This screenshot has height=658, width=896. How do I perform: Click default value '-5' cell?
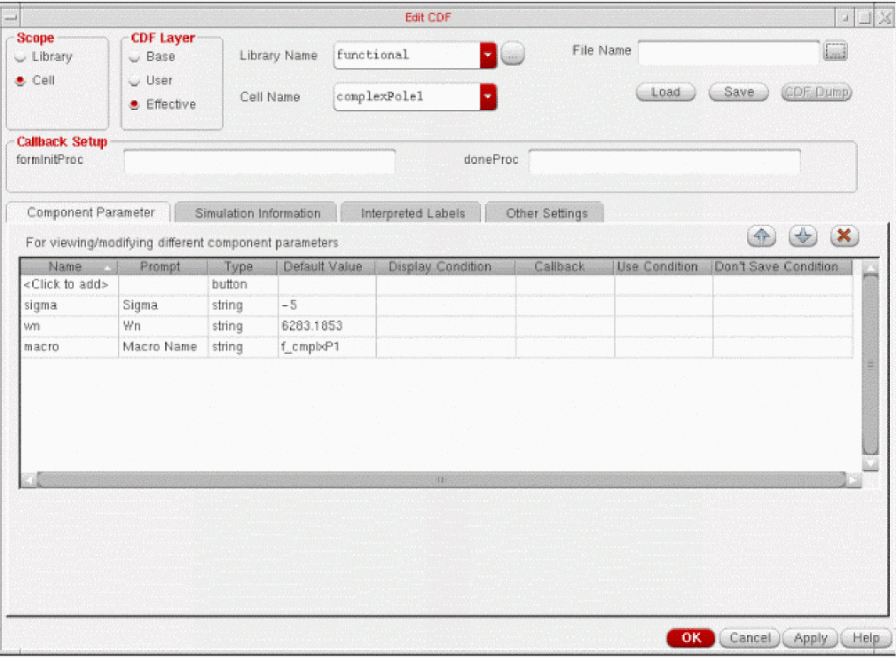[326, 306]
